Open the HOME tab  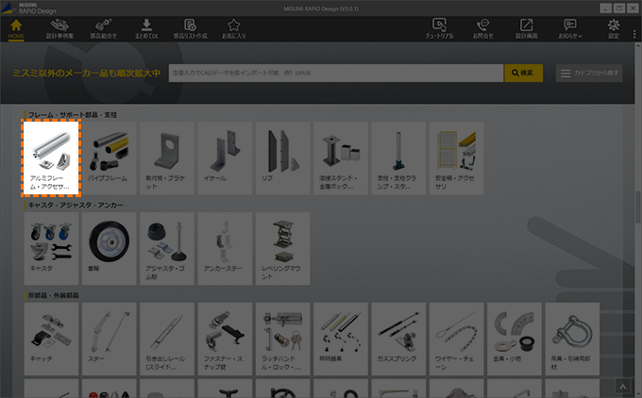16,28
